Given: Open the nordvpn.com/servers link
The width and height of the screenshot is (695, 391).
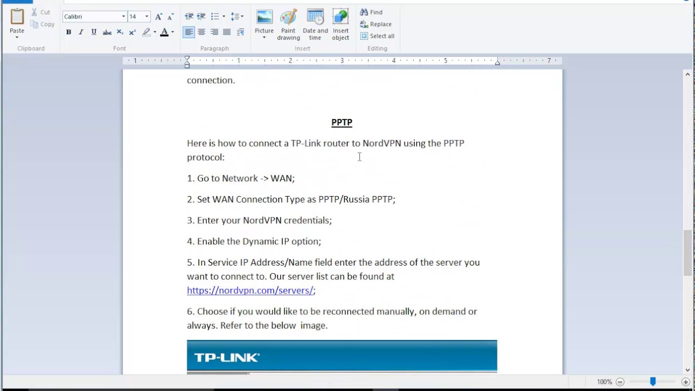Looking at the screenshot, I should coord(250,291).
